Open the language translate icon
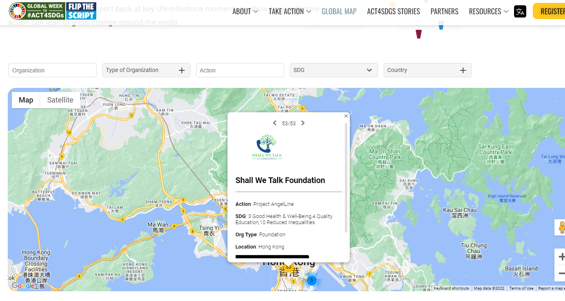 click(x=520, y=11)
